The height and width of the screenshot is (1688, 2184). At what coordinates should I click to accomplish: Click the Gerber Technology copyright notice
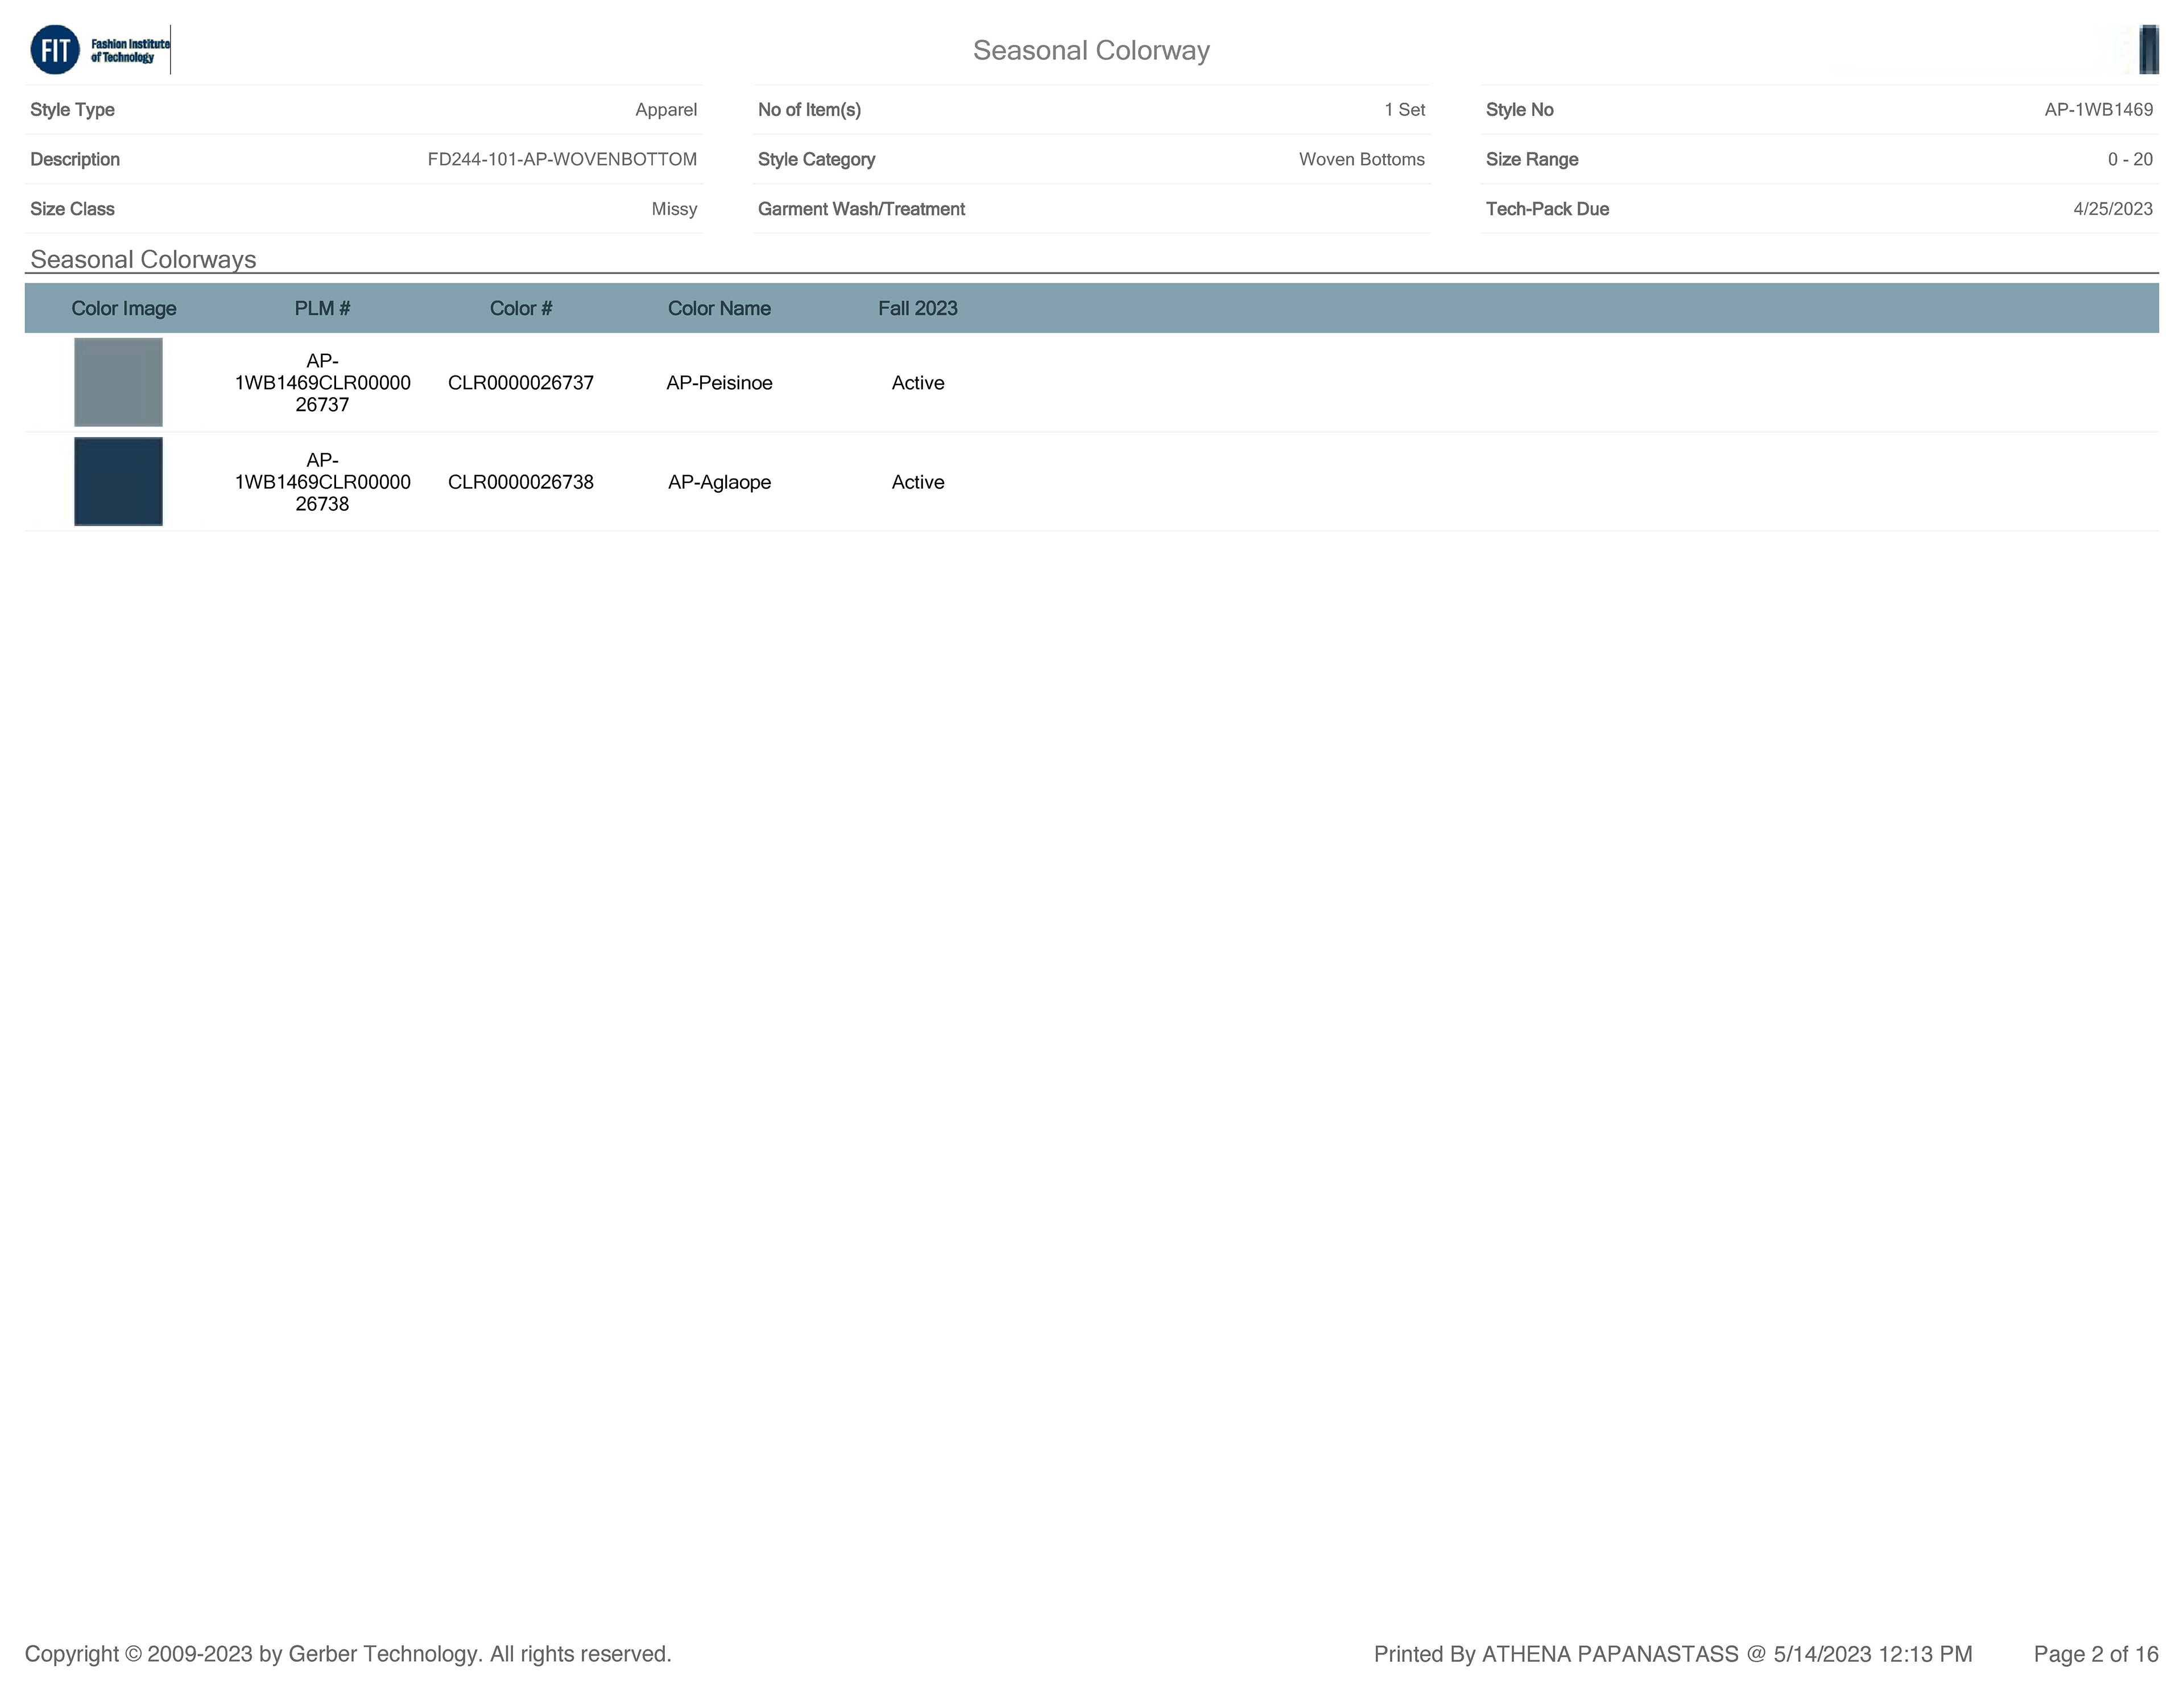click(348, 1654)
